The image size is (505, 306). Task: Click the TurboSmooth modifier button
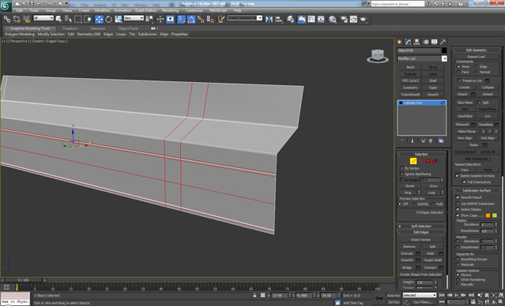click(410, 95)
